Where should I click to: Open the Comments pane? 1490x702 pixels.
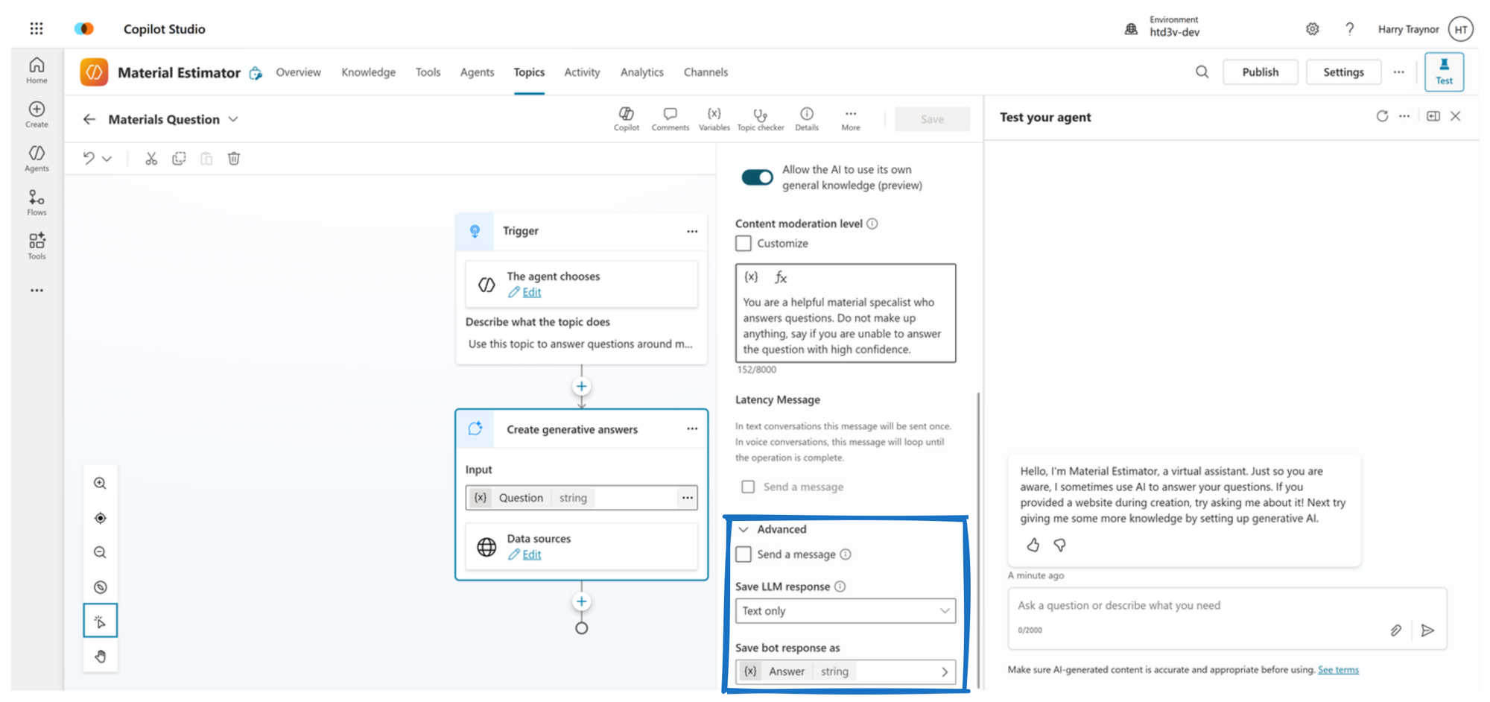click(x=670, y=118)
